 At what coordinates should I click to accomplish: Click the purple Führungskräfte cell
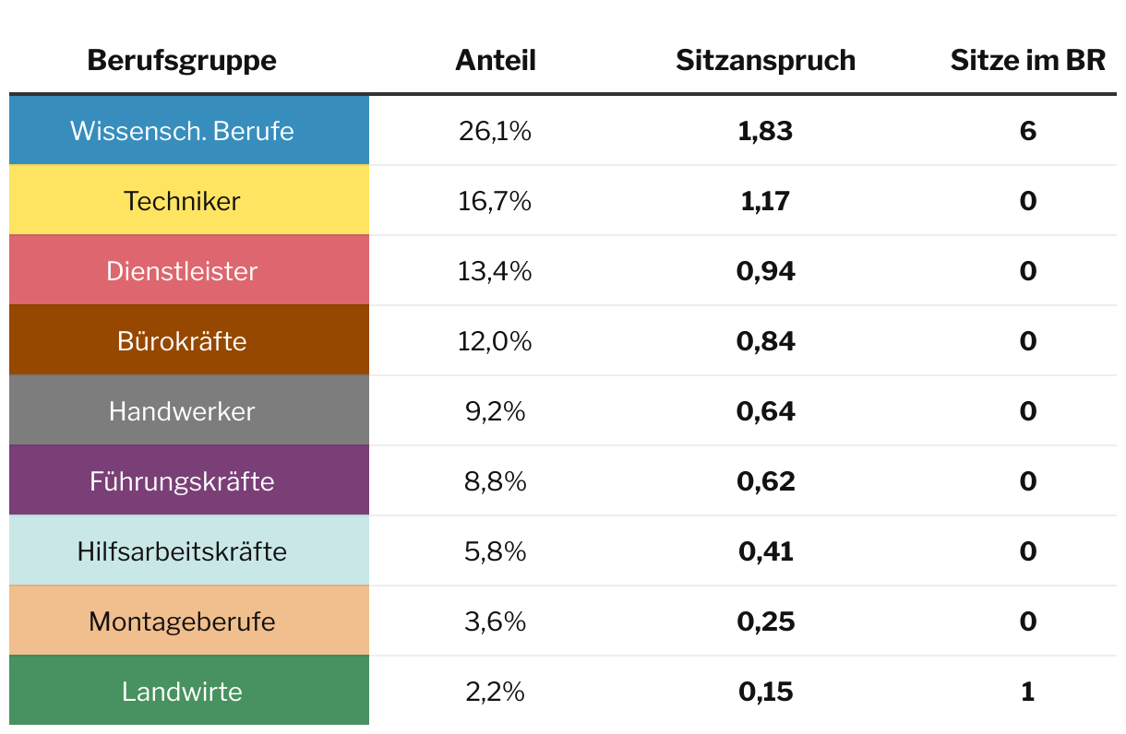pyautogui.click(x=182, y=481)
